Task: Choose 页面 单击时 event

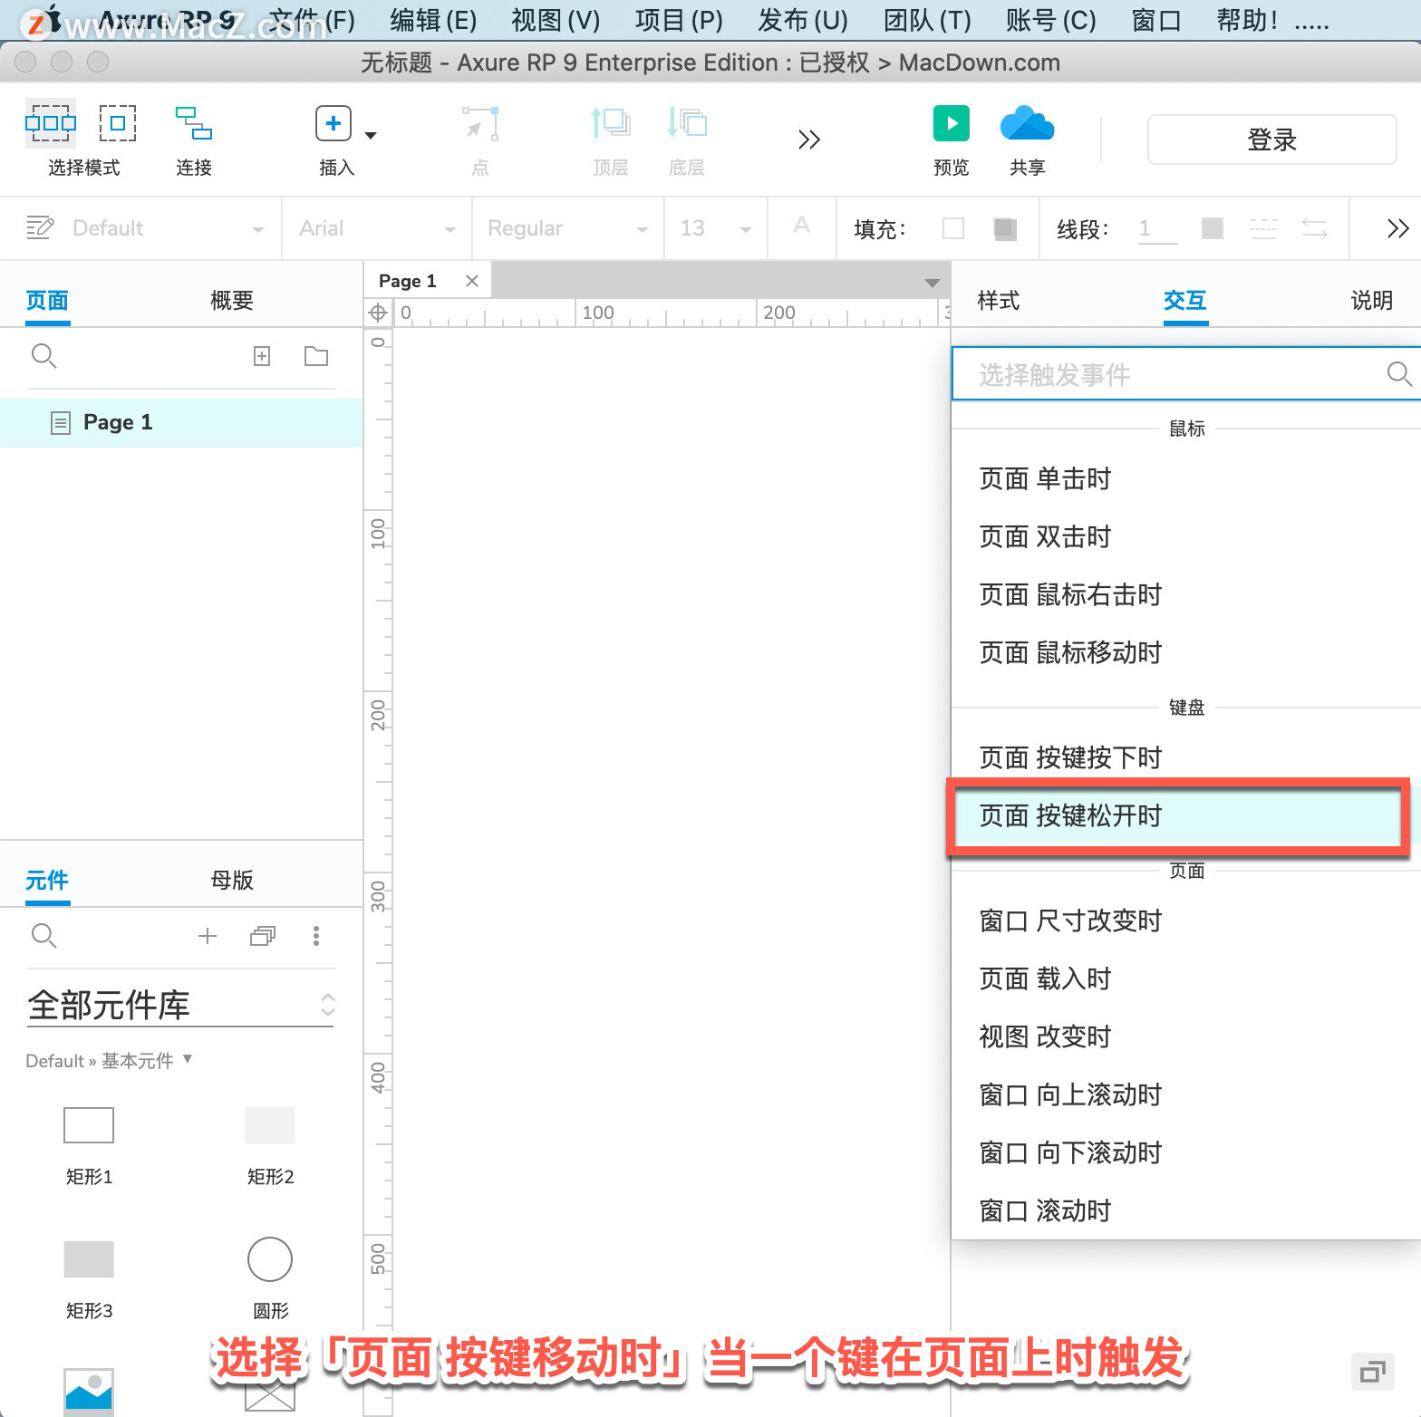Action: pyautogui.click(x=1186, y=478)
